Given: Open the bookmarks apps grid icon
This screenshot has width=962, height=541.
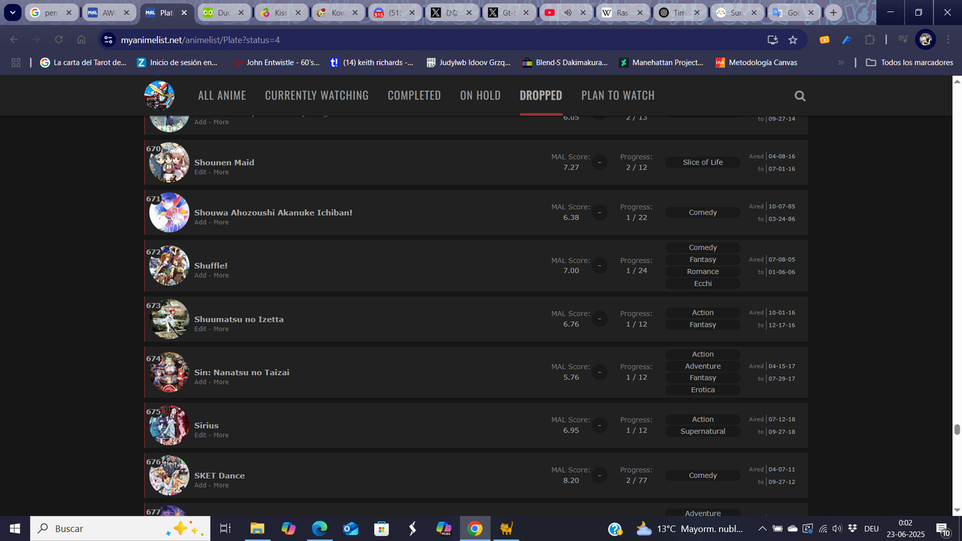Looking at the screenshot, I should coord(16,62).
